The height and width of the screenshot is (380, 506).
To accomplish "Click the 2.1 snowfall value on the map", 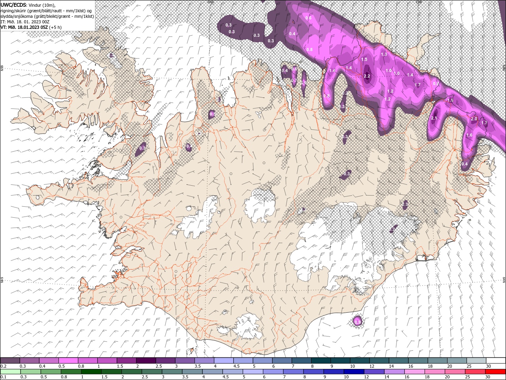I will (x=434, y=118).
